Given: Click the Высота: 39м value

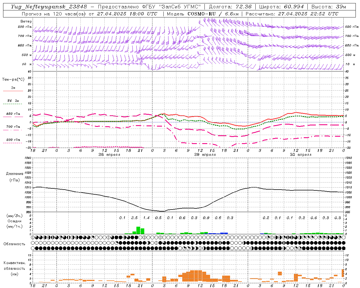Looking at the screenshot, I should 329,6.
